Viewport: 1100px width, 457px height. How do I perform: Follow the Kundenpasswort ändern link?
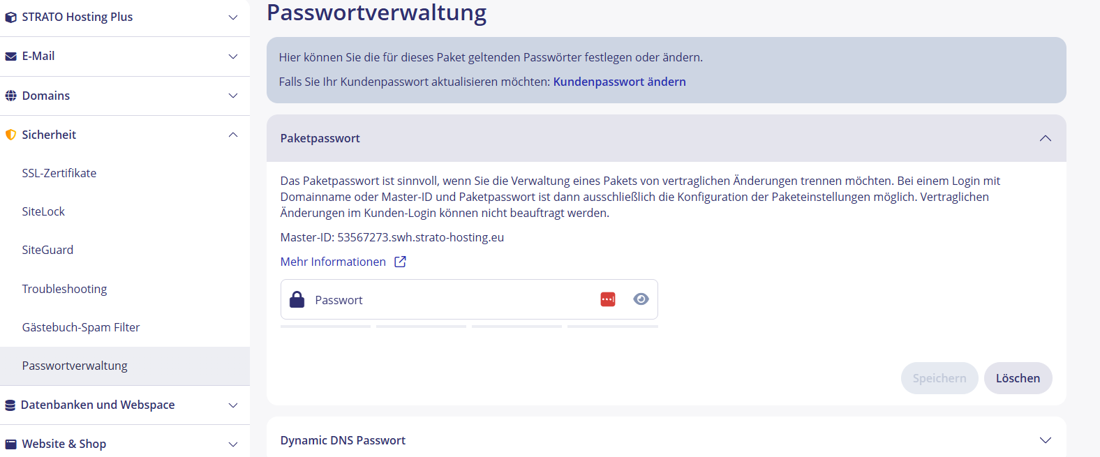pyautogui.click(x=619, y=82)
